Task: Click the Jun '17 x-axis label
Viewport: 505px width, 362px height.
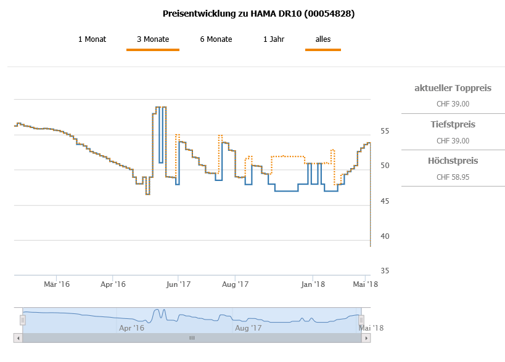Action: point(181,284)
